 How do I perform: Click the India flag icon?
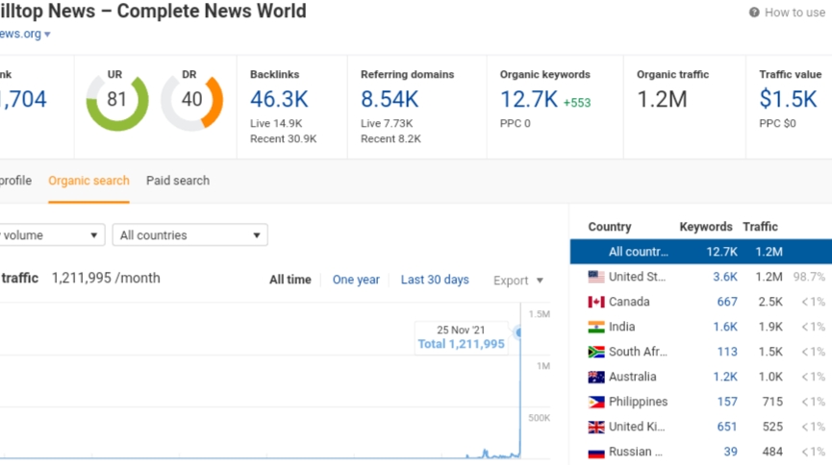coord(596,327)
